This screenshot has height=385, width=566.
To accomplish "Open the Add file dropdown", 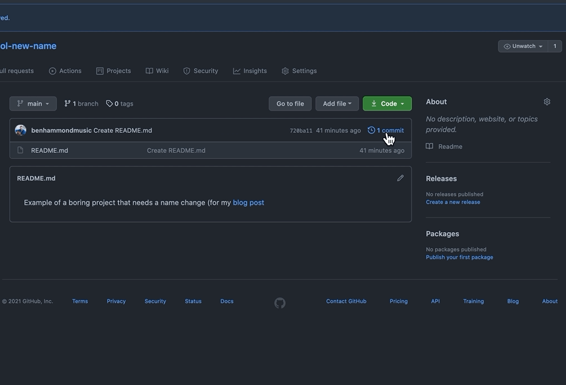I will [337, 104].
